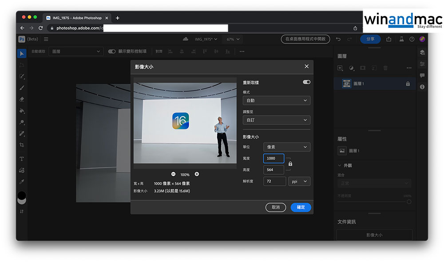Open the 模式 dropdown set to 自動
Viewport: 444px width, 262px height.
pos(276,101)
